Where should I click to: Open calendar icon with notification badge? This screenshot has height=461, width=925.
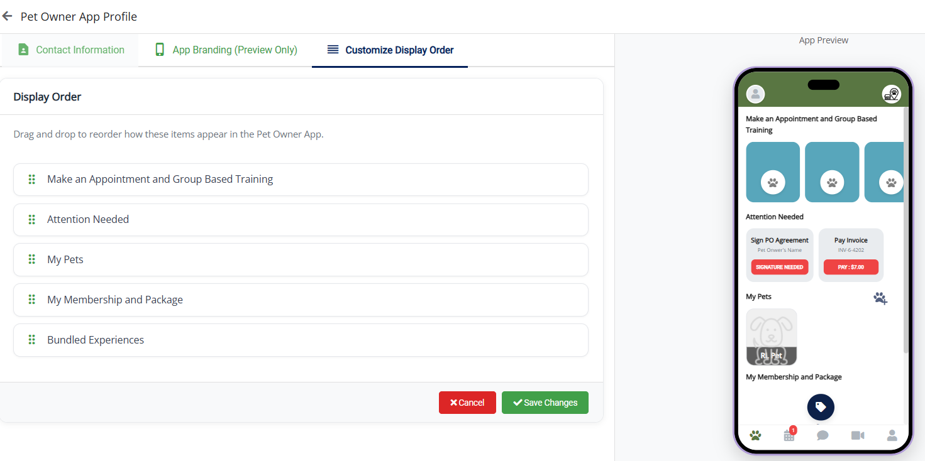click(789, 435)
